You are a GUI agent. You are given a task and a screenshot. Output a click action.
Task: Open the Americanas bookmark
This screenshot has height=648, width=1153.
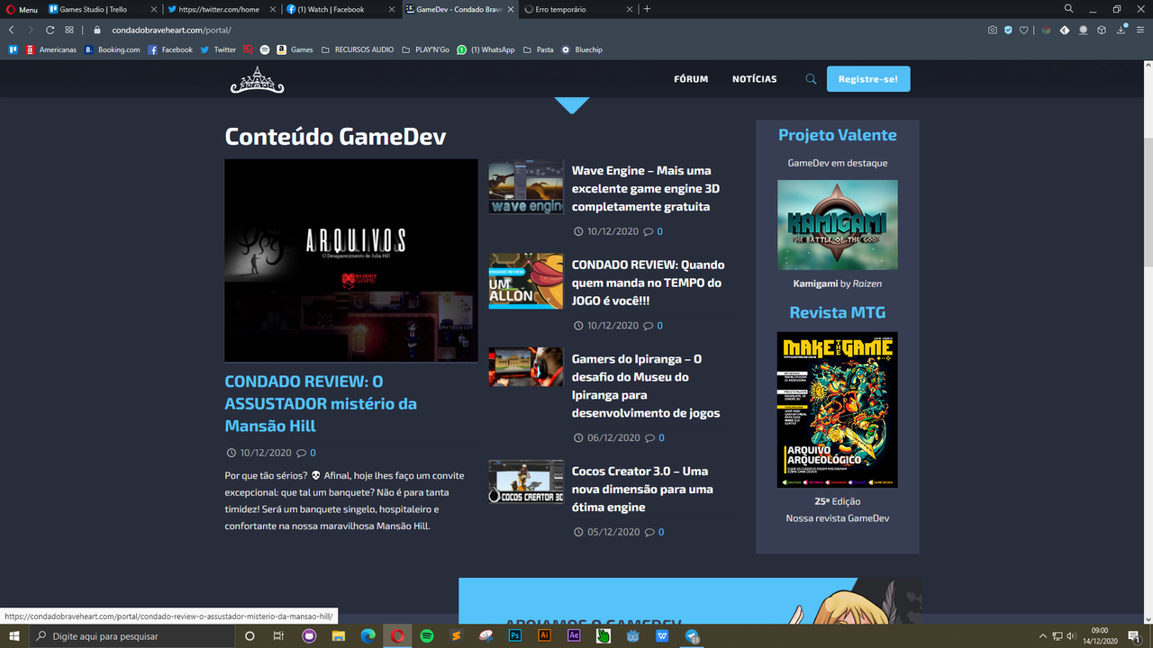[x=50, y=49]
